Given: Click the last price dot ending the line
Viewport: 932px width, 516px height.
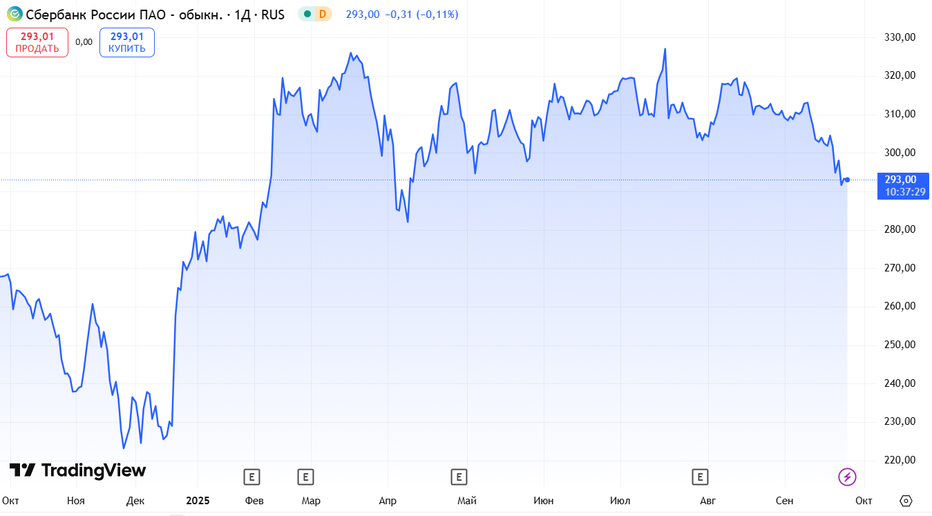Looking at the screenshot, I should pos(847,180).
